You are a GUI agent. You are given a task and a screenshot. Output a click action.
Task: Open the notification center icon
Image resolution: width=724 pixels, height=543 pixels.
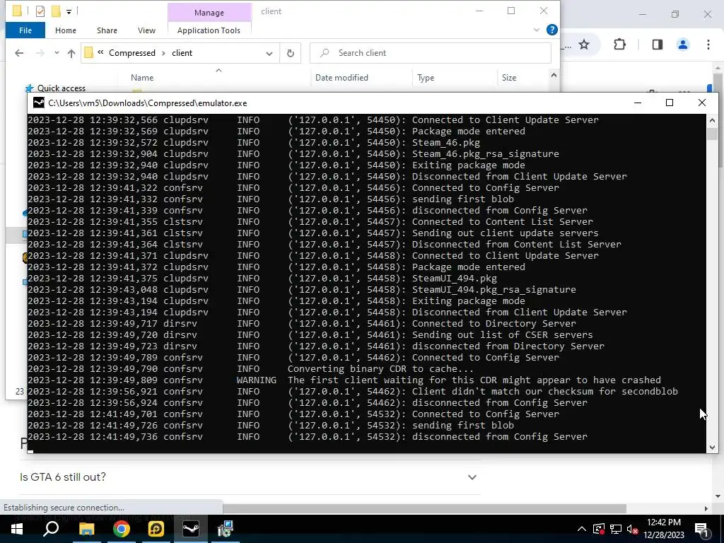coord(701,529)
